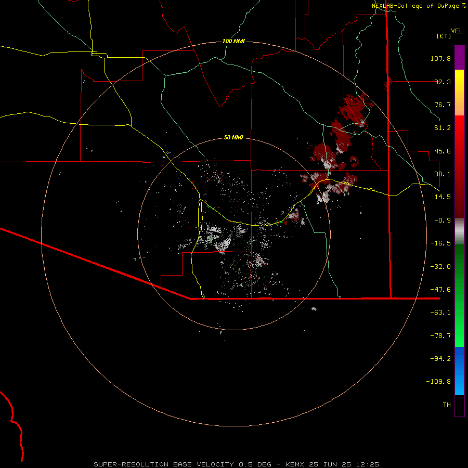Screen dimensions: 468x468
Task: Click the -32.0 scale value
Action: point(440,267)
